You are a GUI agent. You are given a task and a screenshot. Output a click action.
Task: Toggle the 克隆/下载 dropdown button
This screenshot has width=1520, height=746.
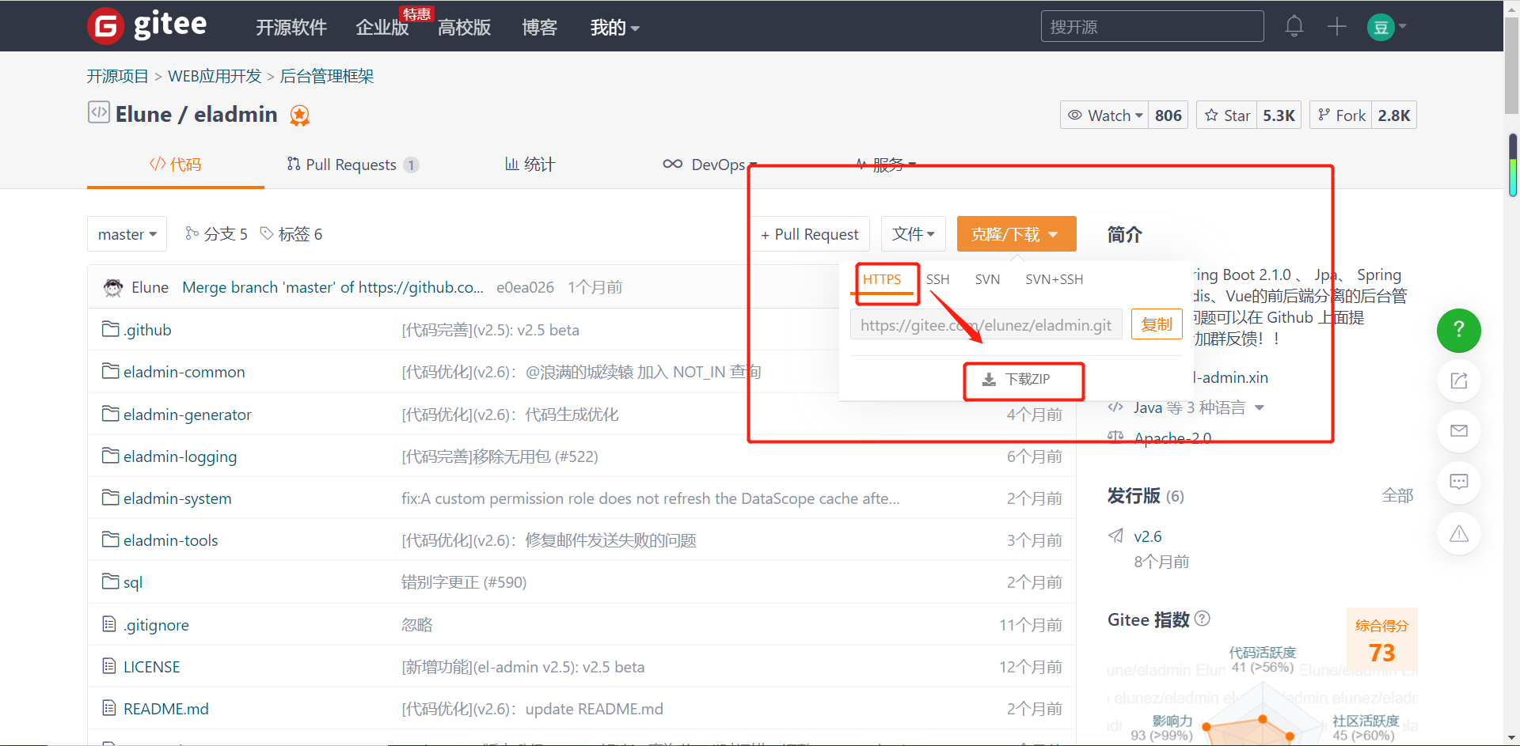point(1016,234)
